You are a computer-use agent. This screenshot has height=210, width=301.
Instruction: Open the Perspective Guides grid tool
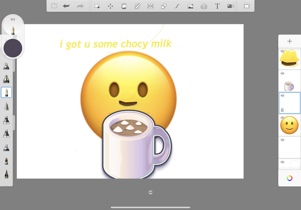pyautogui.click(x=204, y=6)
